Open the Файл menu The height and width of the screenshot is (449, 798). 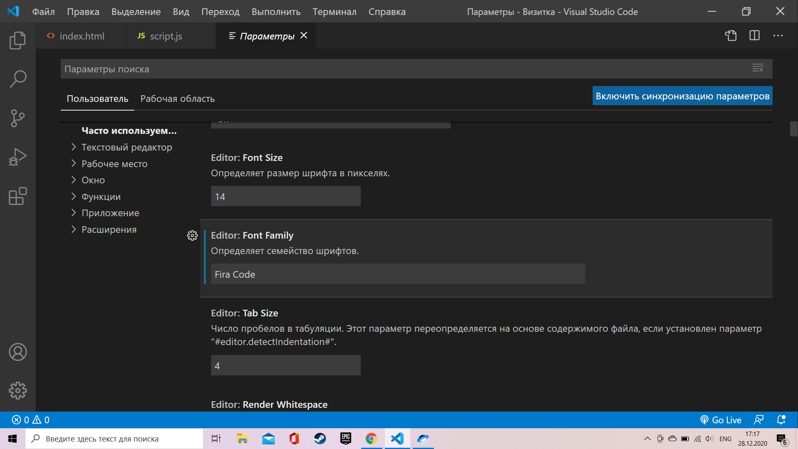pos(44,12)
